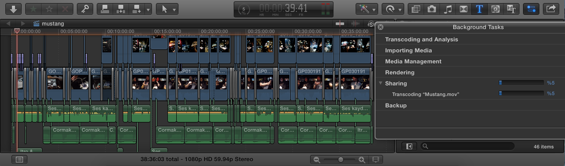Insert clip into storyline button

(x=120, y=9)
